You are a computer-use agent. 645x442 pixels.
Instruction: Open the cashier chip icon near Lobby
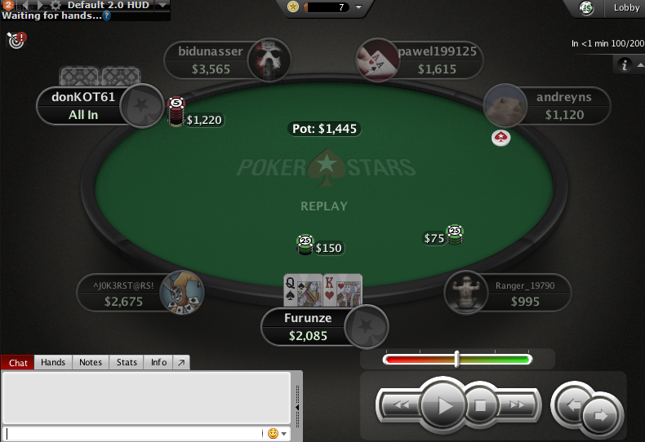(586, 8)
